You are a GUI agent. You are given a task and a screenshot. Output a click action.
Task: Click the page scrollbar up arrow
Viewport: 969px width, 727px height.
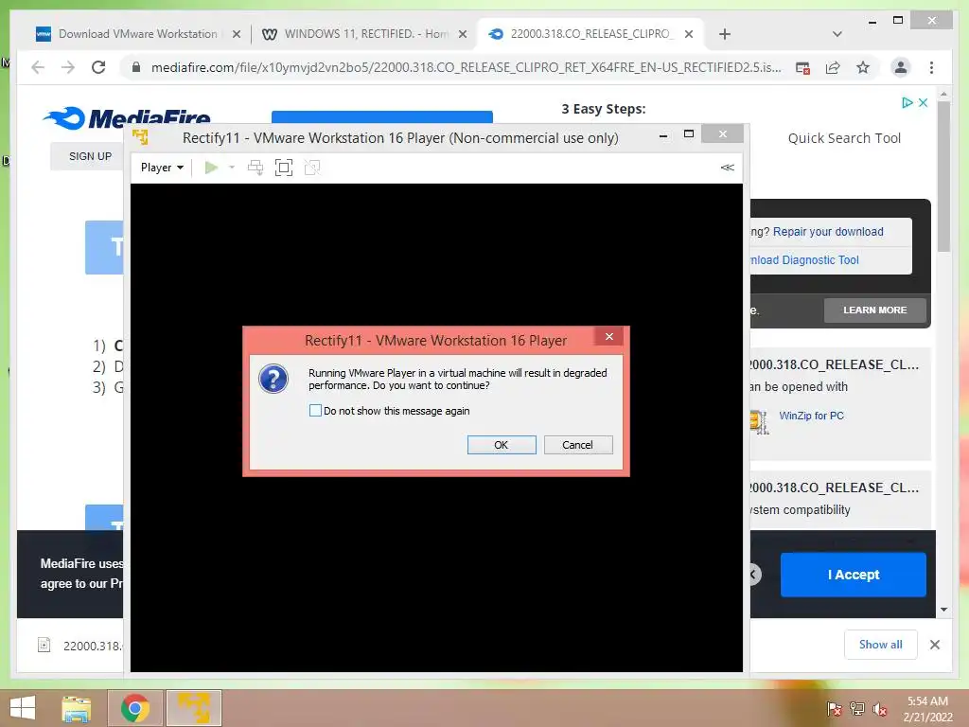[943, 95]
